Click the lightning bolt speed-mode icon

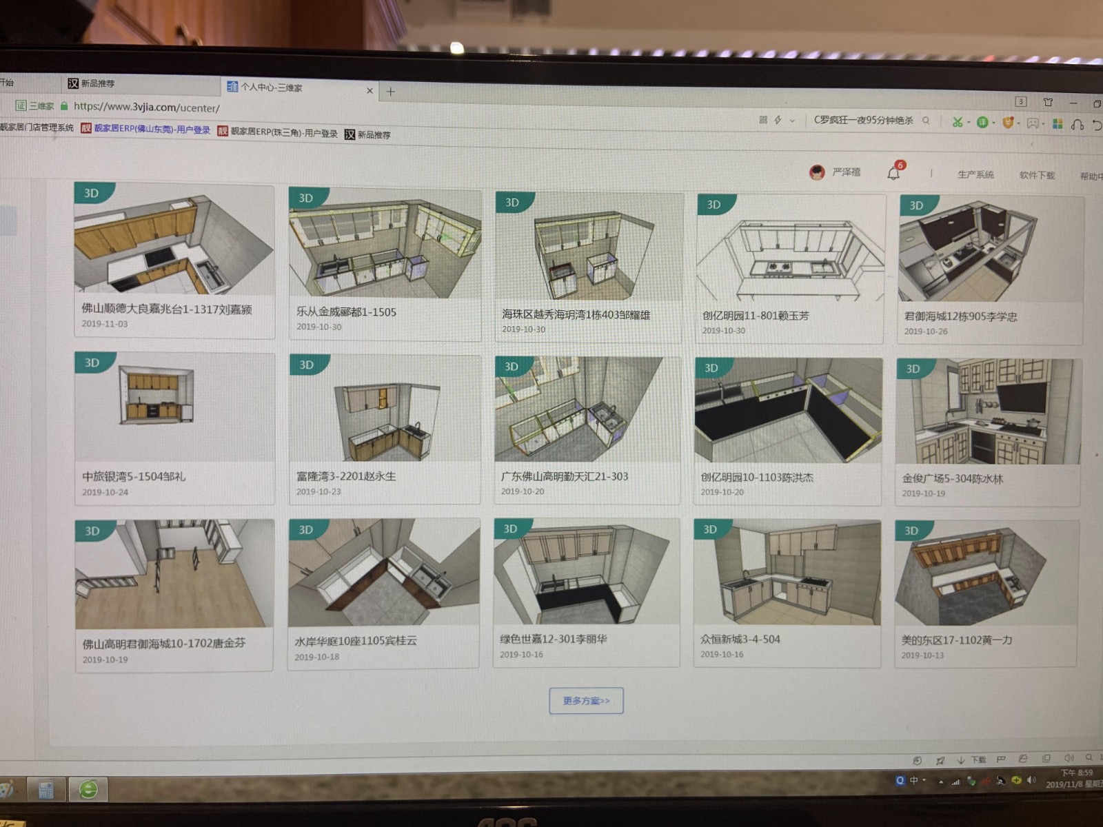[x=778, y=120]
